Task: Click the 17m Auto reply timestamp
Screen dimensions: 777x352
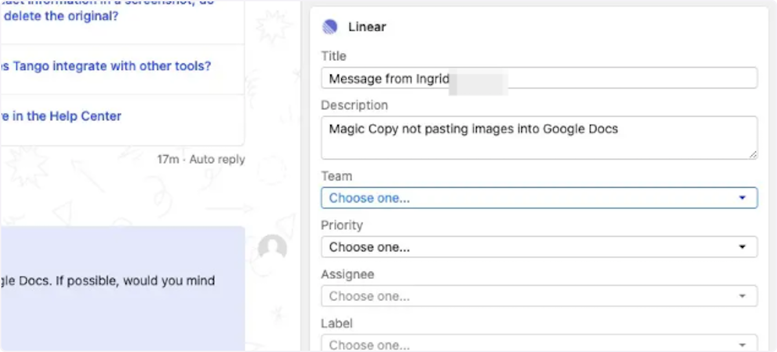Action: [x=201, y=159]
